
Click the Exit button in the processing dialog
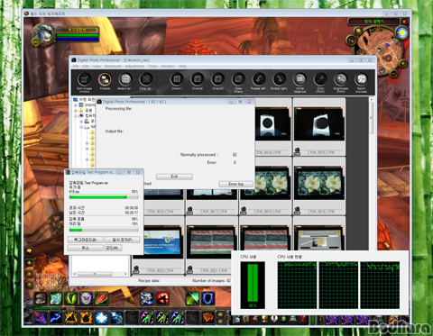pyautogui.click(x=174, y=177)
